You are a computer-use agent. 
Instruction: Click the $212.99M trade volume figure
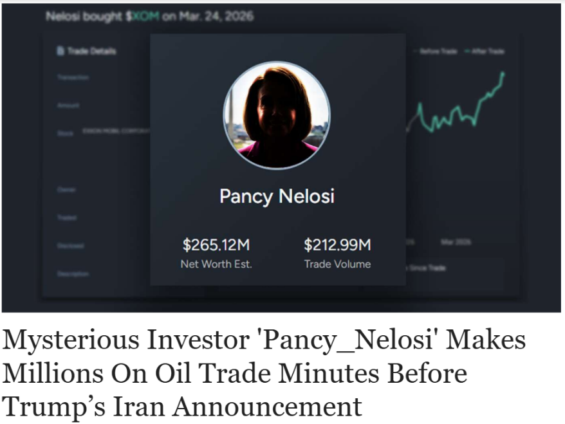(x=337, y=244)
